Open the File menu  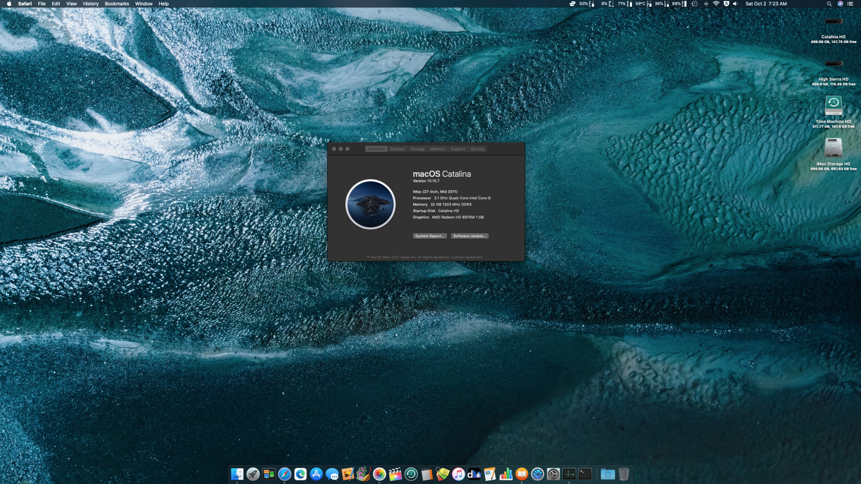click(42, 4)
